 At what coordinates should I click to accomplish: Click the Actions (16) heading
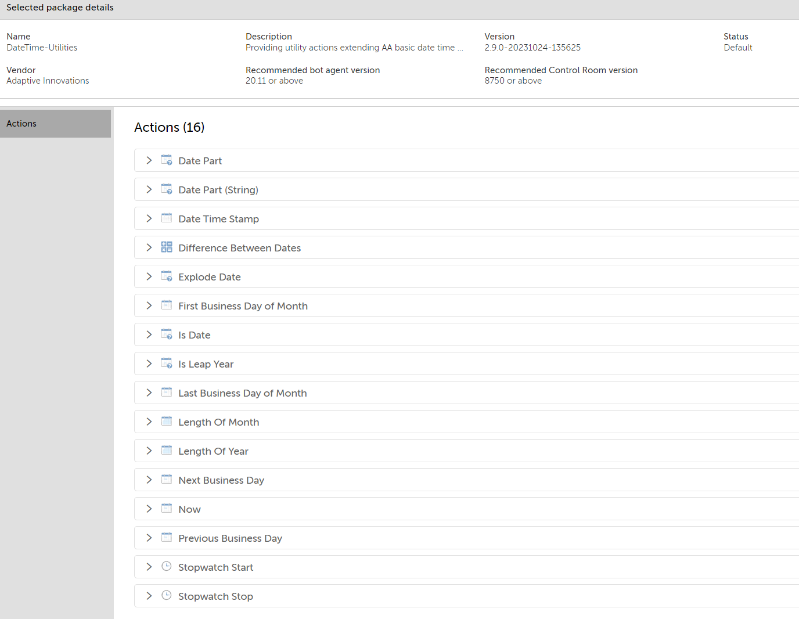(170, 127)
